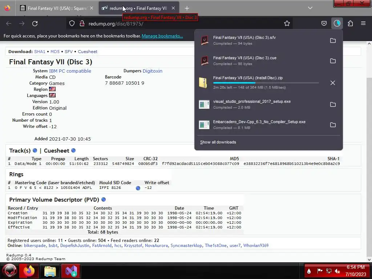This screenshot has height=279, width=372.
Task: Go back to previous page
Action: click(9, 24)
